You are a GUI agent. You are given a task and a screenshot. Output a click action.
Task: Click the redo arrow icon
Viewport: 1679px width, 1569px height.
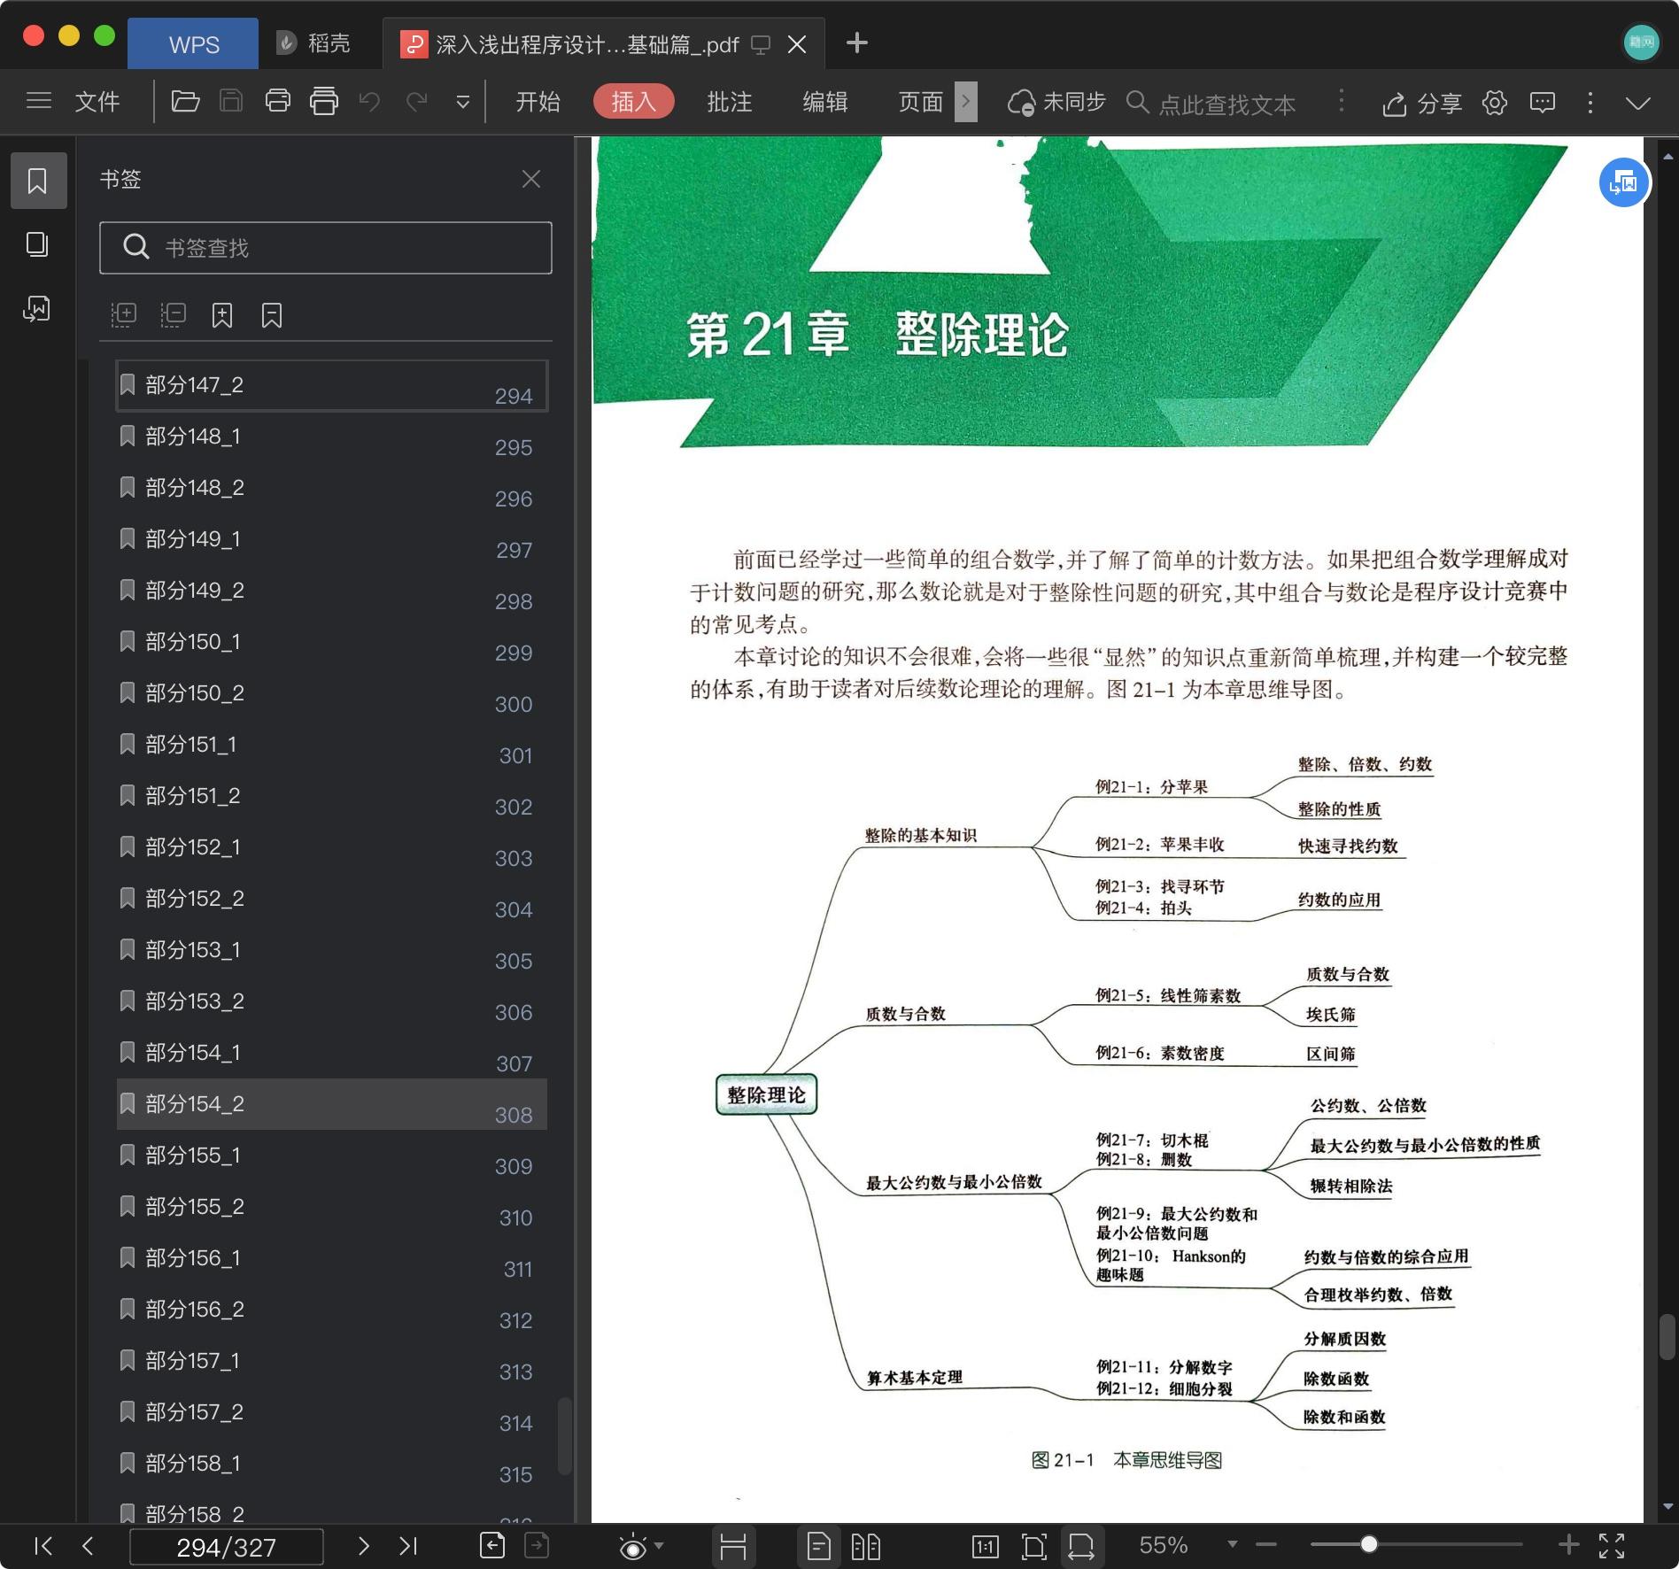[416, 102]
